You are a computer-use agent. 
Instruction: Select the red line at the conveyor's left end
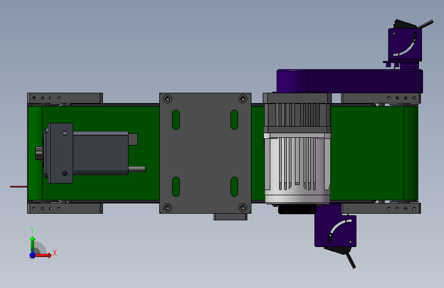point(18,187)
